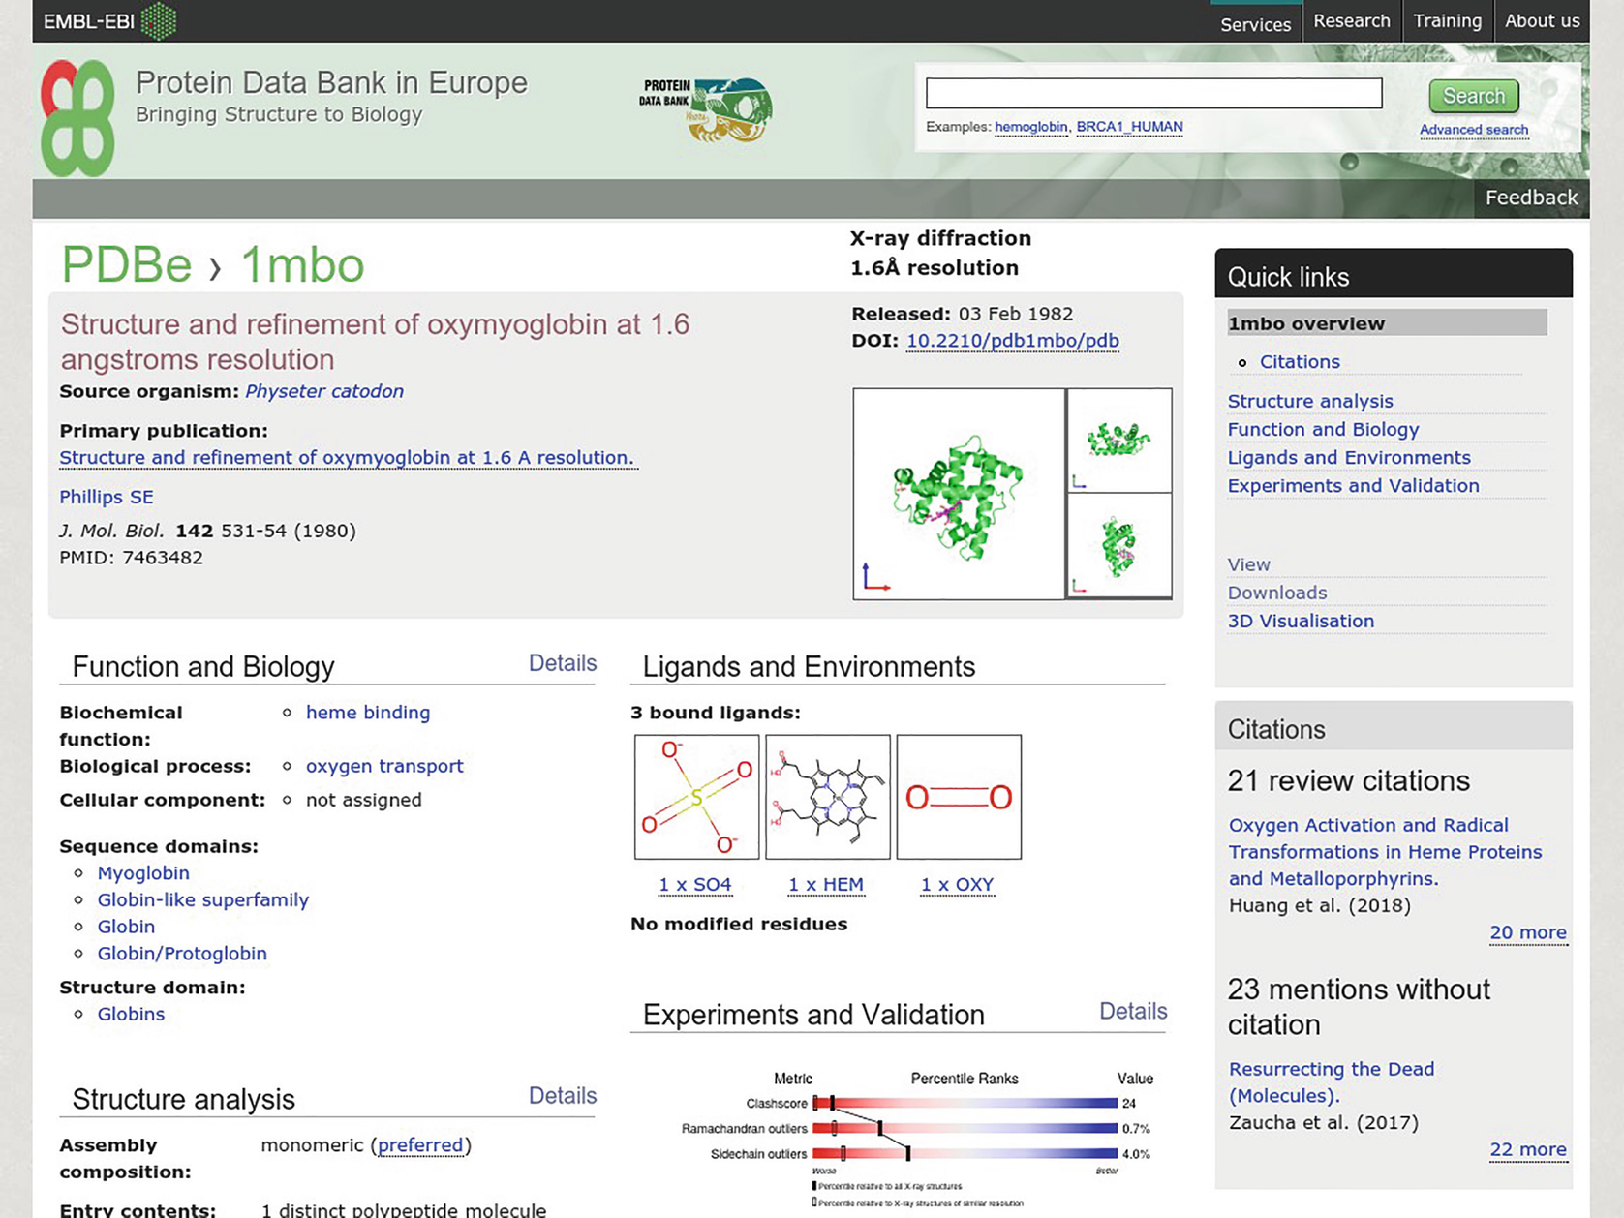Open the Myoglobin sequence domain link
This screenshot has height=1218, width=1624.
pyautogui.click(x=143, y=873)
